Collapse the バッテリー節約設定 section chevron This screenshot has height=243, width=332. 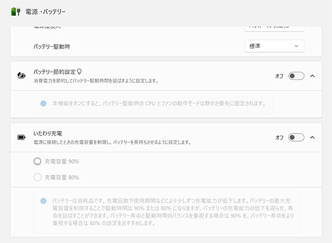tap(312, 76)
